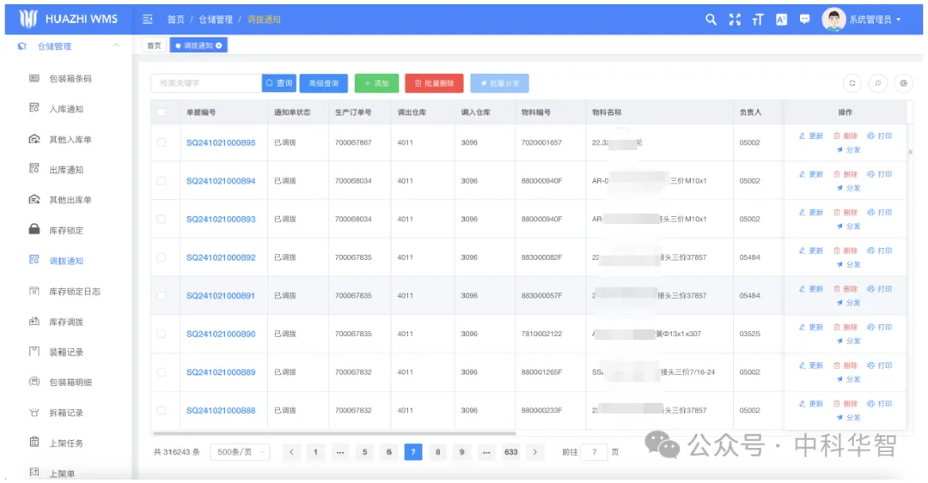Click the 检索关键字 search input field
The image size is (928, 483).
[206, 83]
